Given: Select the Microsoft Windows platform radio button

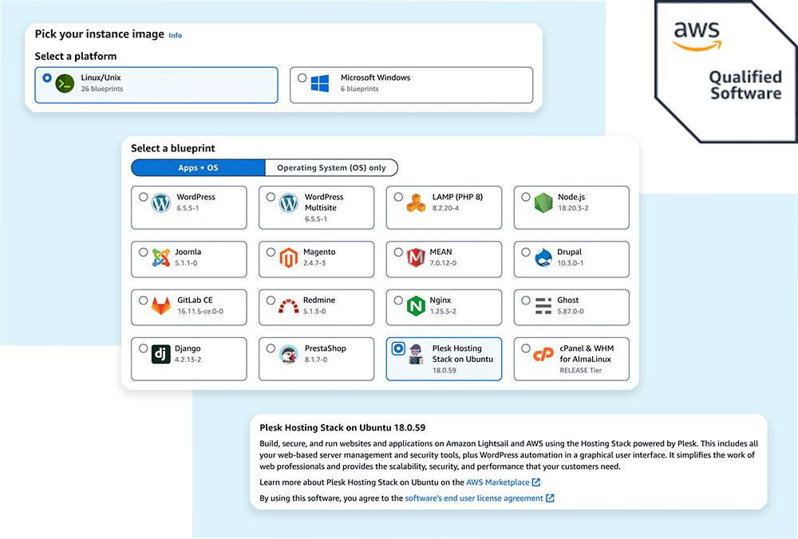Looking at the screenshot, I should pyautogui.click(x=302, y=78).
